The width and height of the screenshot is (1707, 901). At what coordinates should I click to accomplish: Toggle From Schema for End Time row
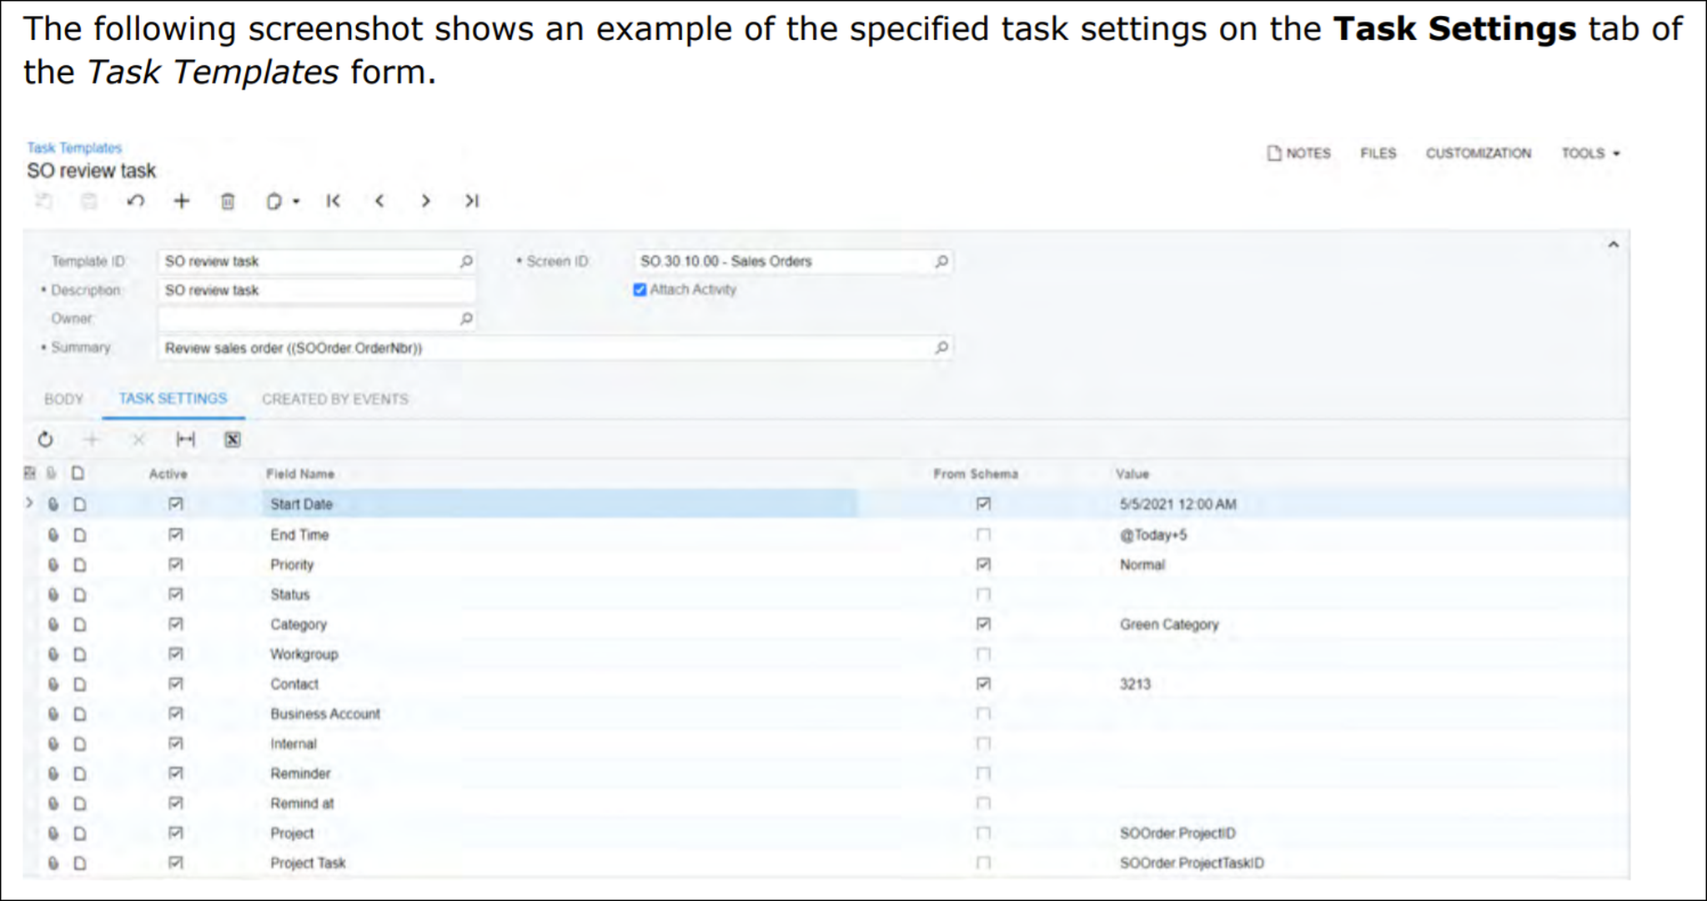click(983, 535)
